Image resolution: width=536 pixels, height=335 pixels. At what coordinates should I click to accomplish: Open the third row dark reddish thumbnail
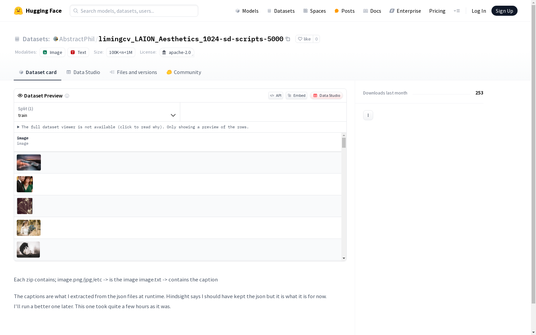[25, 206]
